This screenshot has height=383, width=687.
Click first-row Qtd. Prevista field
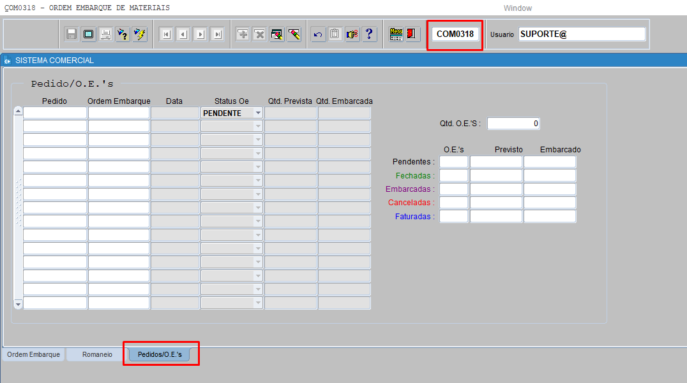(291, 113)
